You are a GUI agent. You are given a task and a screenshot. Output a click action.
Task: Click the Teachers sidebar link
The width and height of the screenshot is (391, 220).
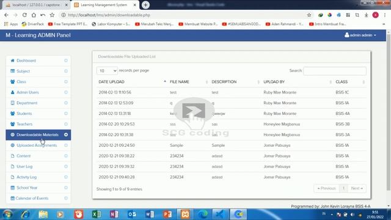pyautogui.click(x=38, y=124)
